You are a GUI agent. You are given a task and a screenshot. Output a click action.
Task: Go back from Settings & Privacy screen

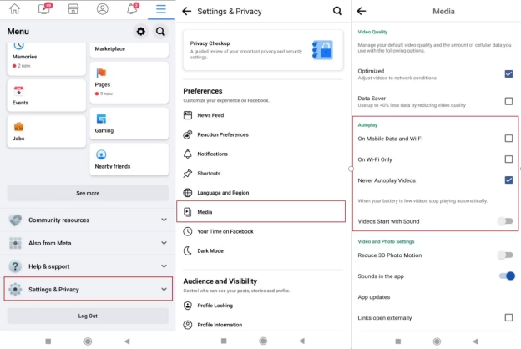tap(187, 12)
